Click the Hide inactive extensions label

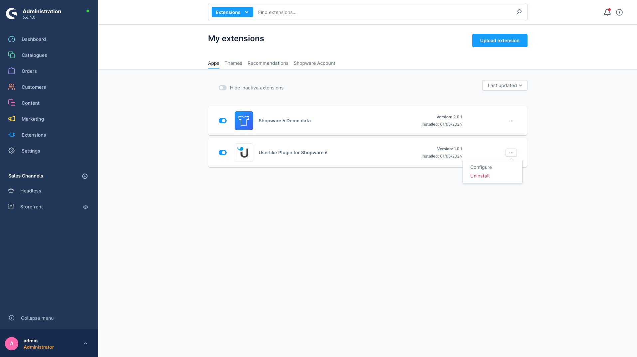click(257, 88)
